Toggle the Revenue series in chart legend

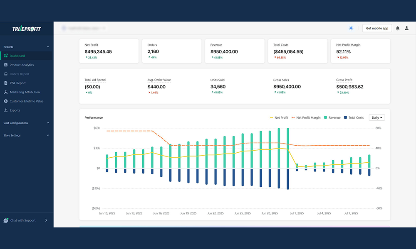(331, 117)
